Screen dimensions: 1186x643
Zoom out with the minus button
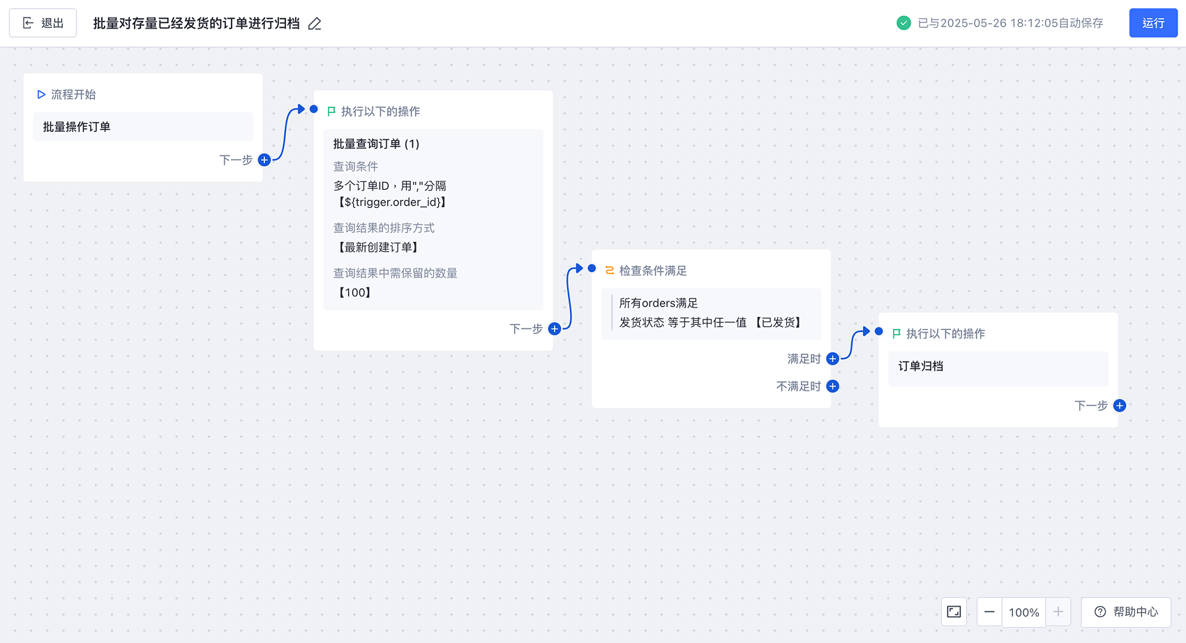989,612
